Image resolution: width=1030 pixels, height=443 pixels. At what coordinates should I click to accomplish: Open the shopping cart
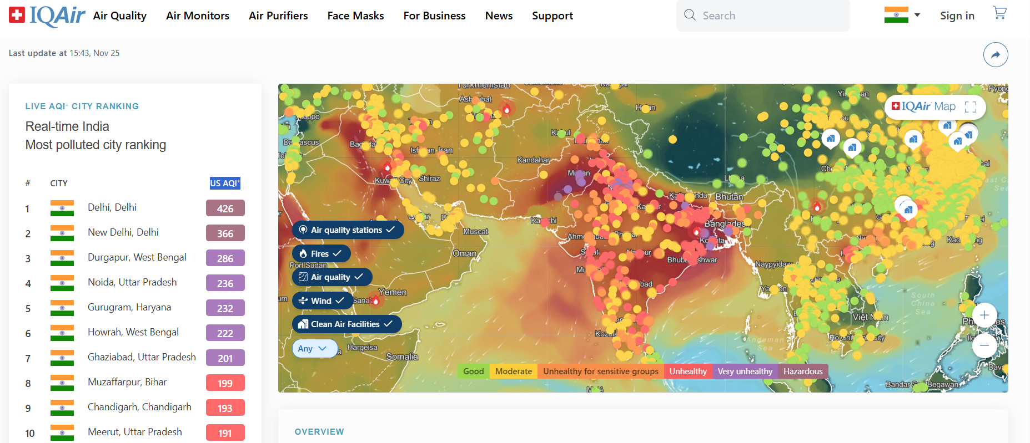coord(999,13)
